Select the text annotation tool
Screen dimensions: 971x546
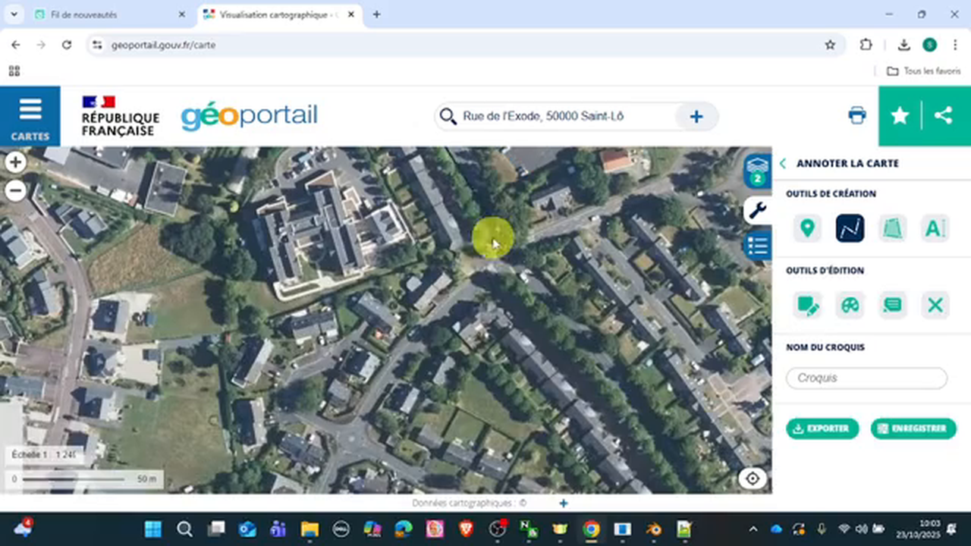(935, 228)
